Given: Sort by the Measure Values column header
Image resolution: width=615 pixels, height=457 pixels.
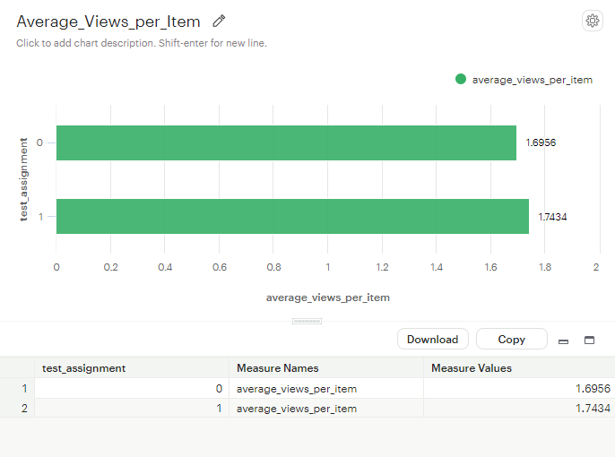Looking at the screenshot, I should coord(472,367).
